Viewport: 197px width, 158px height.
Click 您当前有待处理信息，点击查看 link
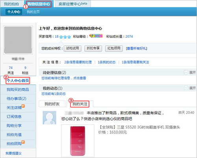click(64, 78)
